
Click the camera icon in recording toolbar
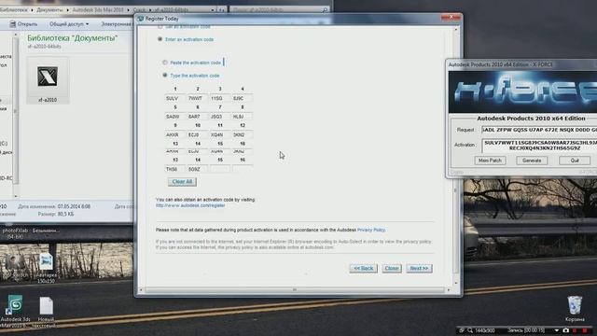point(566,330)
